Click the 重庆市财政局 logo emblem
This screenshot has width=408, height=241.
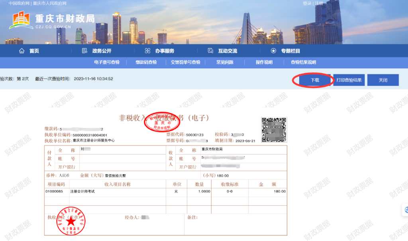tap(22, 20)
